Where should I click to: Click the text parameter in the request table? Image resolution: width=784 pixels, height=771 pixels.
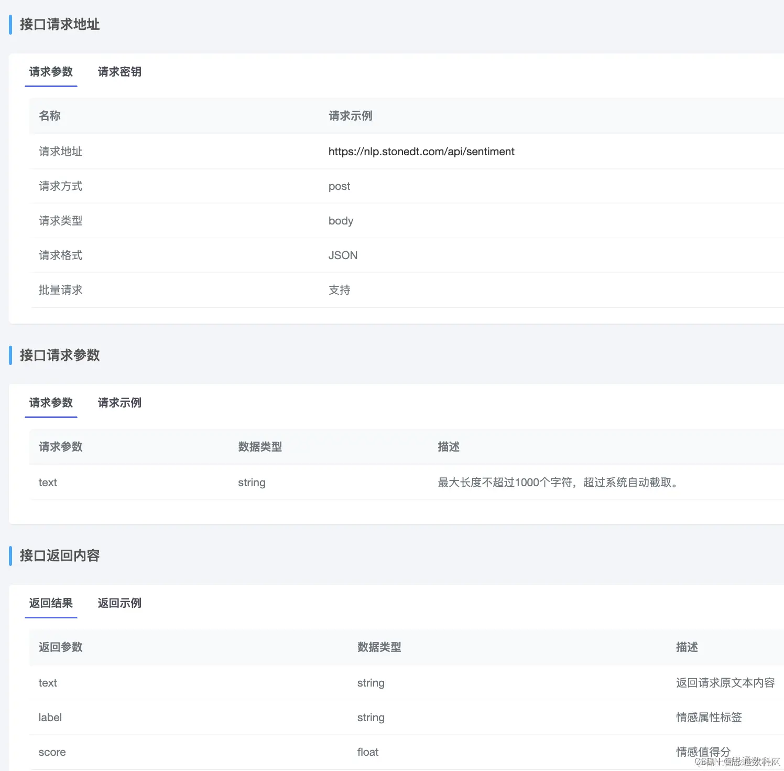(48, 483)
